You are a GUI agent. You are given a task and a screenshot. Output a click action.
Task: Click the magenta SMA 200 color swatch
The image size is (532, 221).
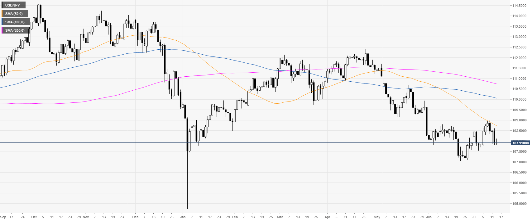pos(2,30)
